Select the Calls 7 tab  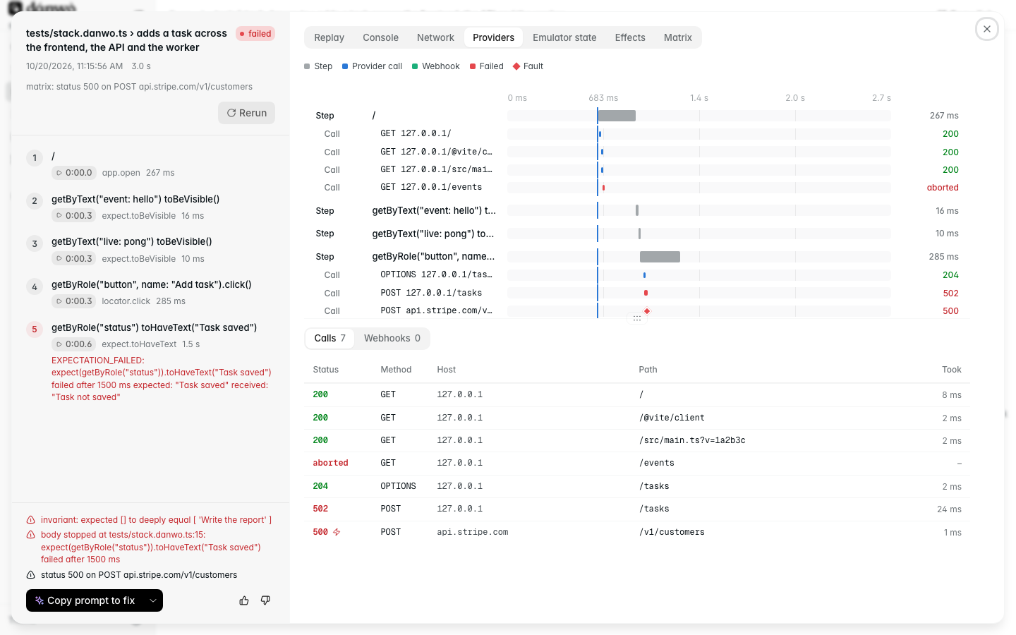coord(329,338)
